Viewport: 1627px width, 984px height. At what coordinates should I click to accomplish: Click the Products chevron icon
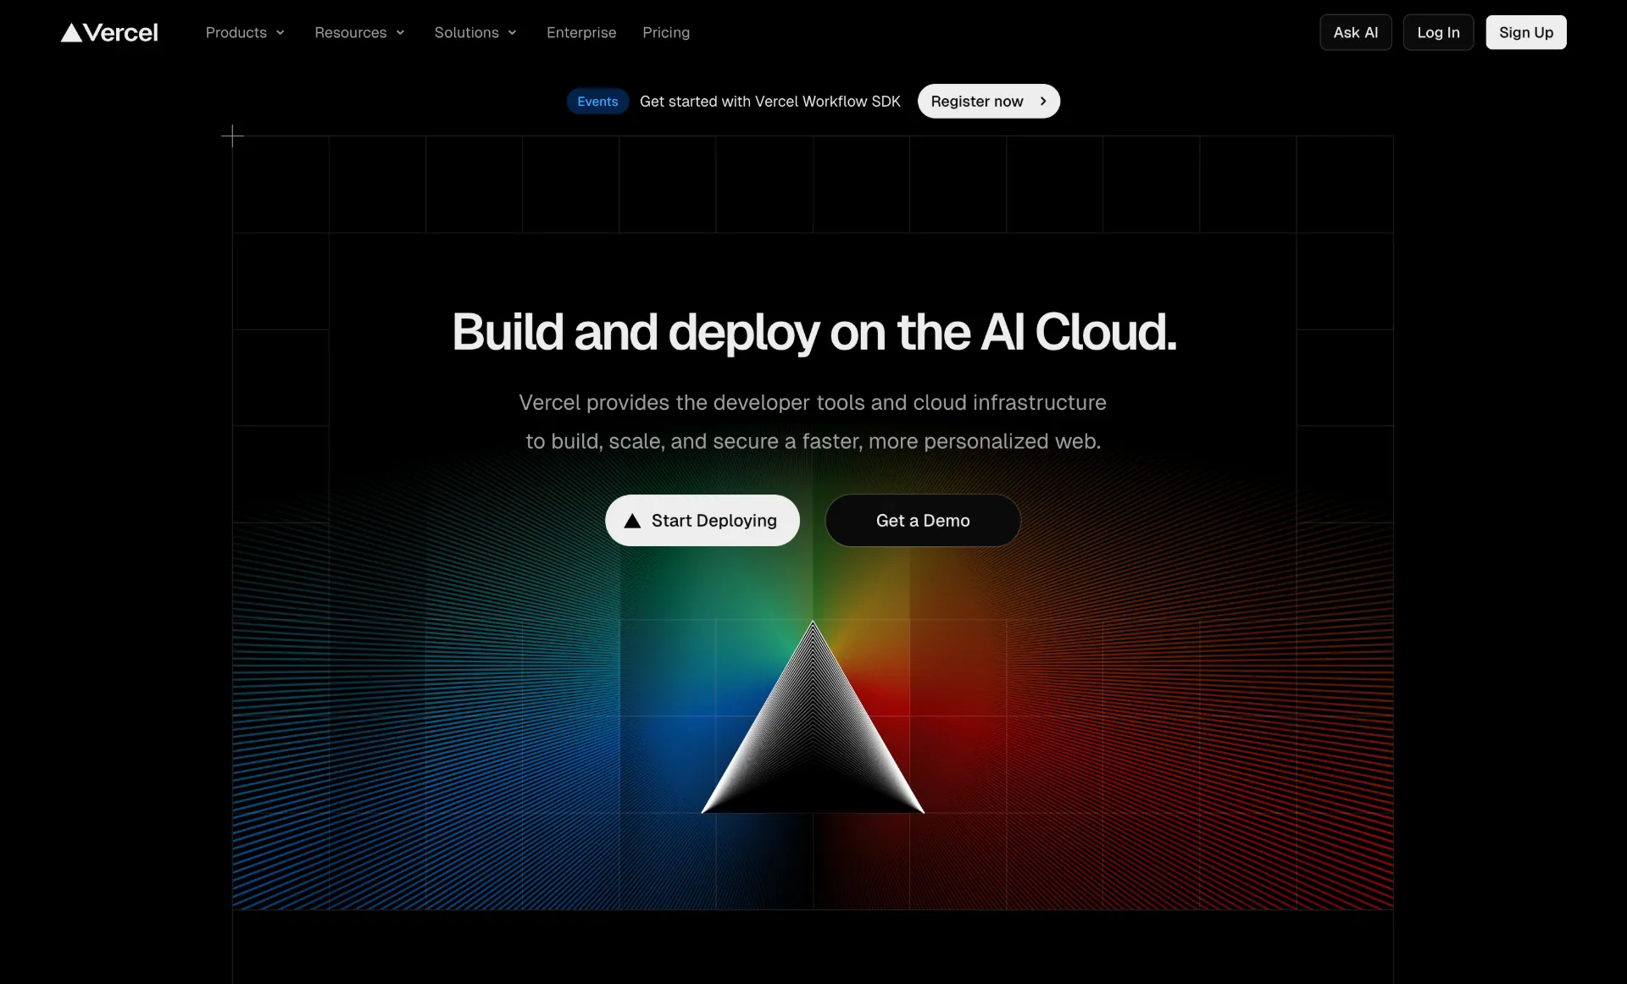coord(280,33)
